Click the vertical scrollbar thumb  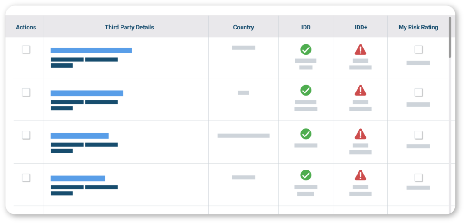450,37
